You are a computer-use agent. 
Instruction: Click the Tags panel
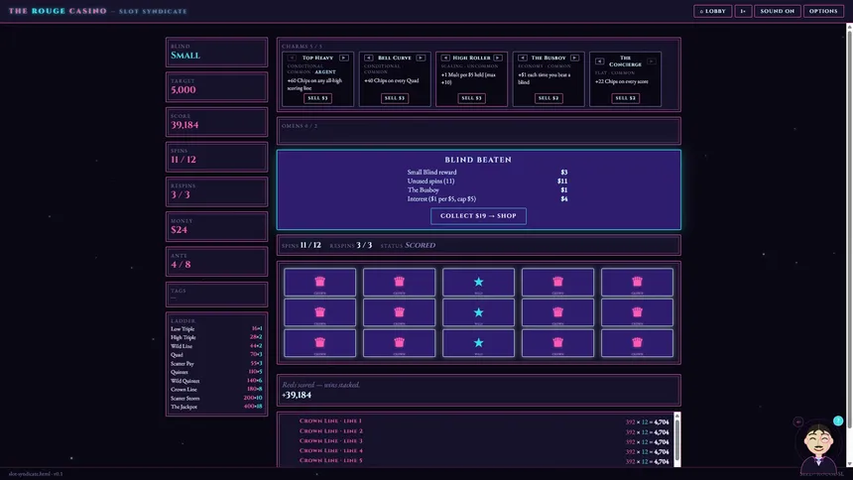tap(216, 295)
